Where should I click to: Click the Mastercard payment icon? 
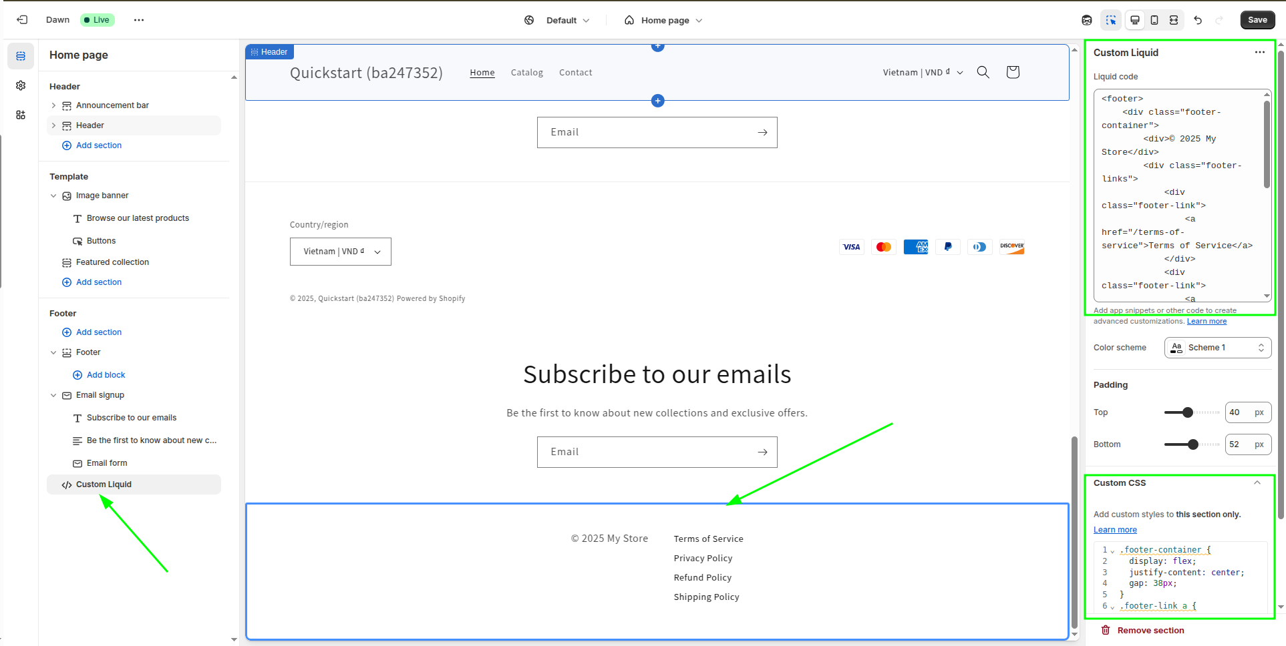click(x=884, y=247)
